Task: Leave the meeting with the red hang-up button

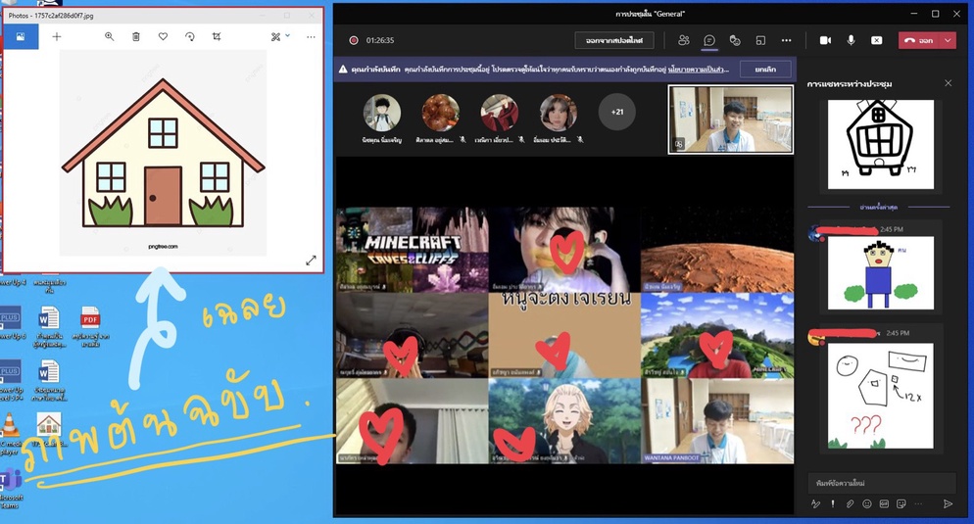Action: [919, 40]
